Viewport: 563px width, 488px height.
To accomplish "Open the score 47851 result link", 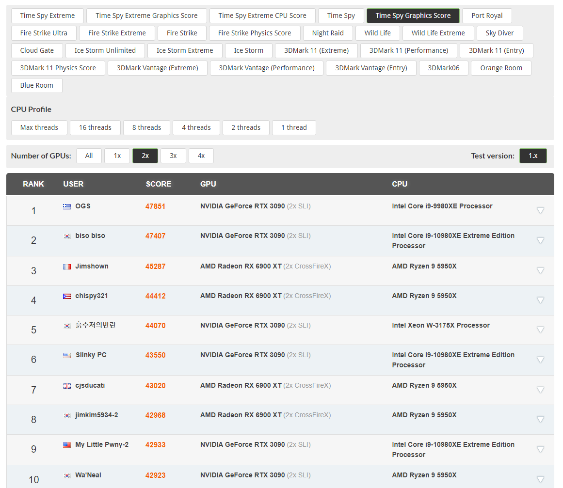I will [155, 206].
